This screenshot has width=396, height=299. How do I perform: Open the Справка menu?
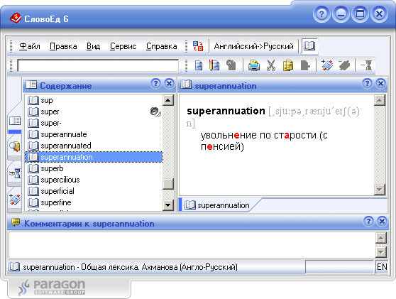point(162,46)
